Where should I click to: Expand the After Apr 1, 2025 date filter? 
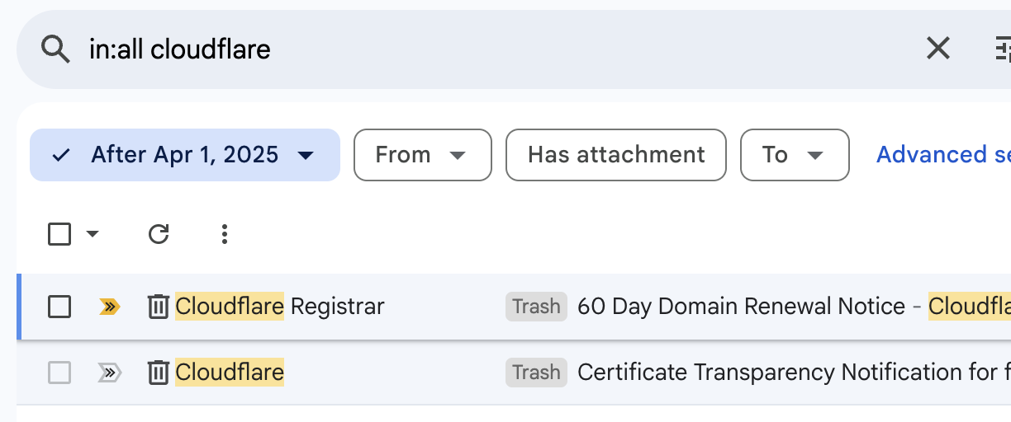(185, 155)
